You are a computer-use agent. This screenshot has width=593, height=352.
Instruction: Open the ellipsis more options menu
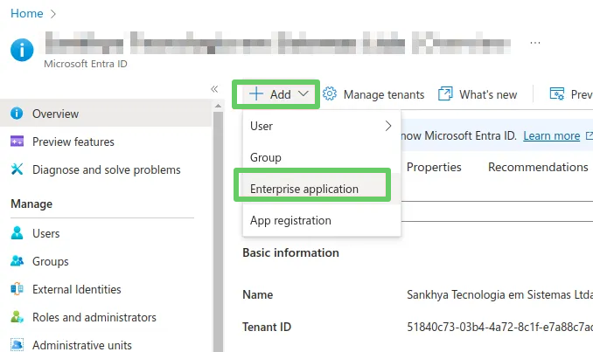point(534,43)
